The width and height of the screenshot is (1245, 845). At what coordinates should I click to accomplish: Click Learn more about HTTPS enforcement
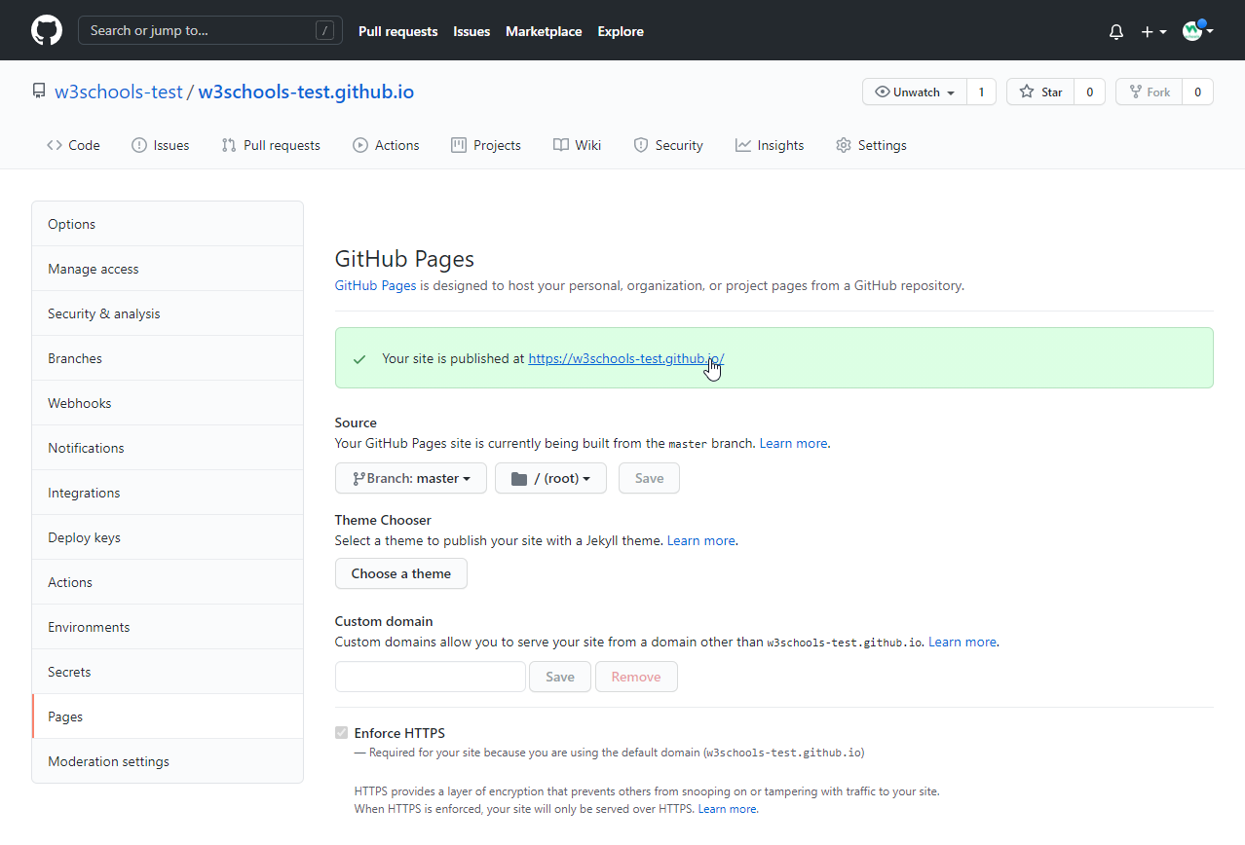(727, 809)
